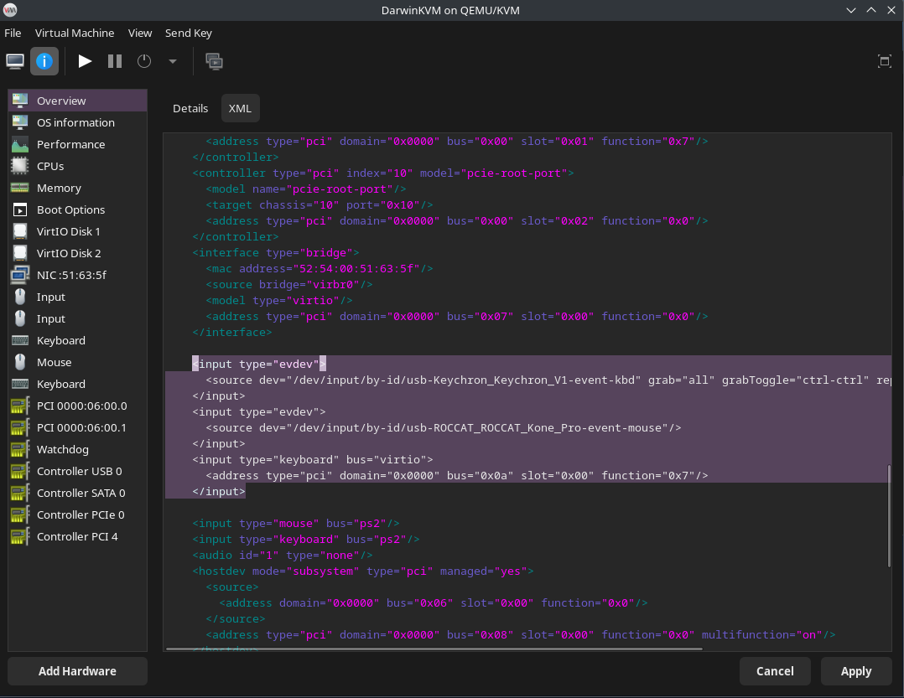Click the Shut Down power icon

pos(144,61)
